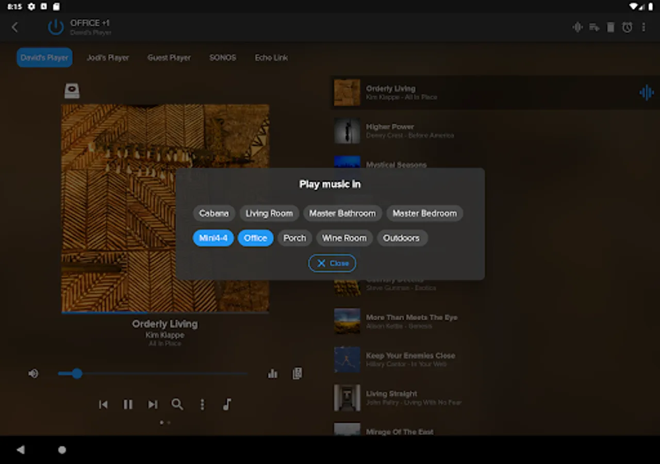This screenshot has height=464, width=660.
Task: Click the song title below album art
Action: (165, 324)
